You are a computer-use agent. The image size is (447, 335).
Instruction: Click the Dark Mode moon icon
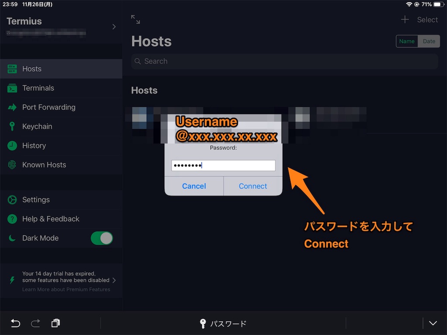(12, 238)
